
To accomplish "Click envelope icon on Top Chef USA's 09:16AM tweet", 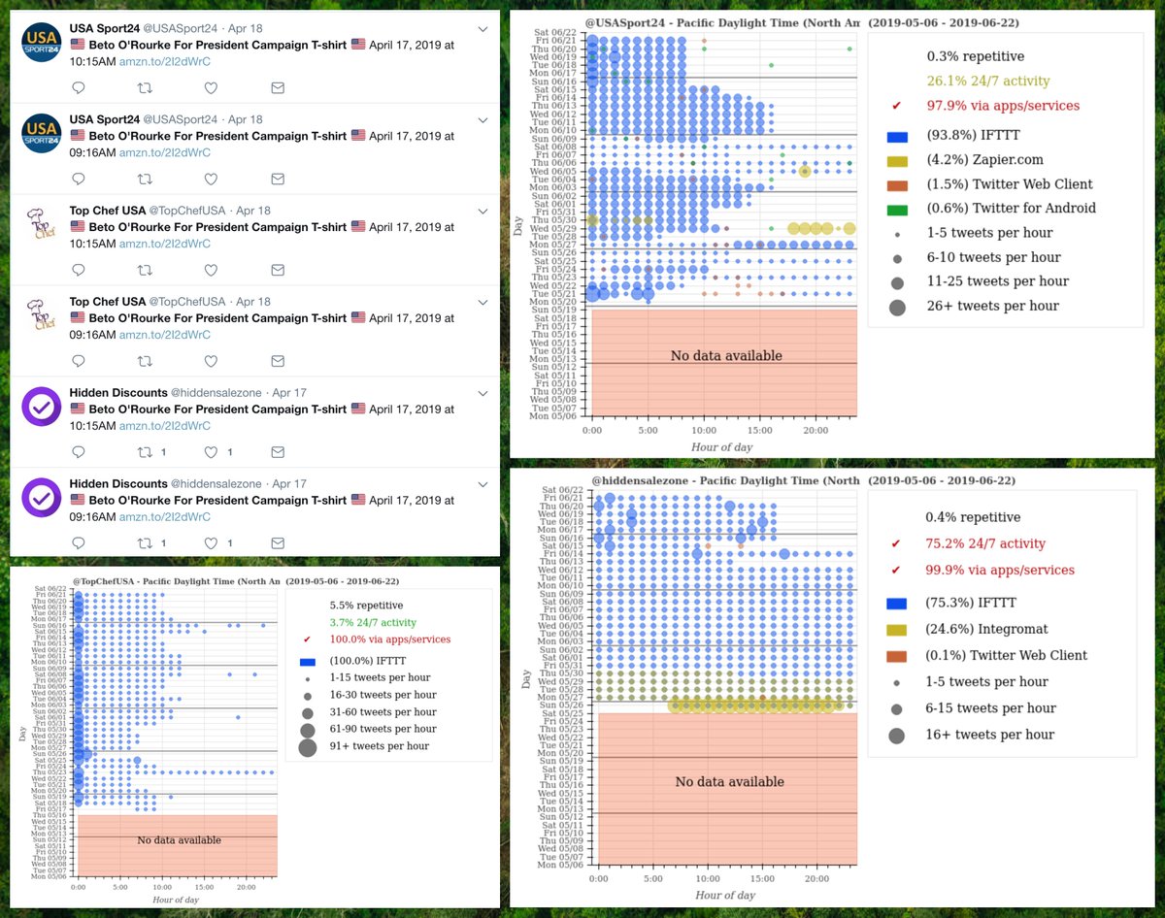I will click(x=277, y=361).
